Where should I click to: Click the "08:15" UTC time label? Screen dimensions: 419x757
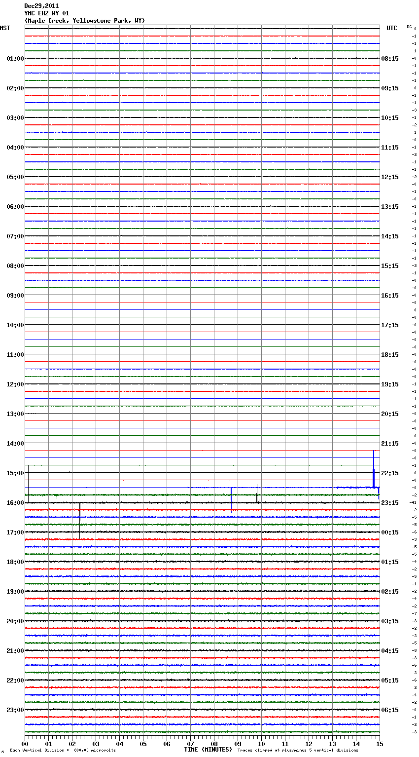click(x=390, y=59)
